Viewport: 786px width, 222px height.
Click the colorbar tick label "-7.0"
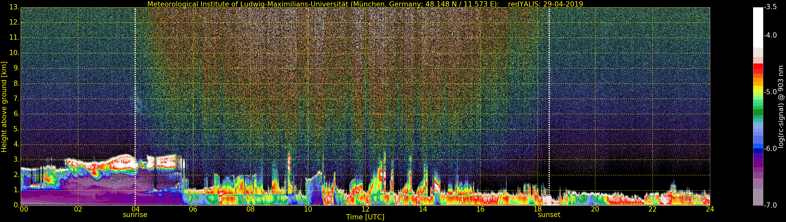[770, 205]
